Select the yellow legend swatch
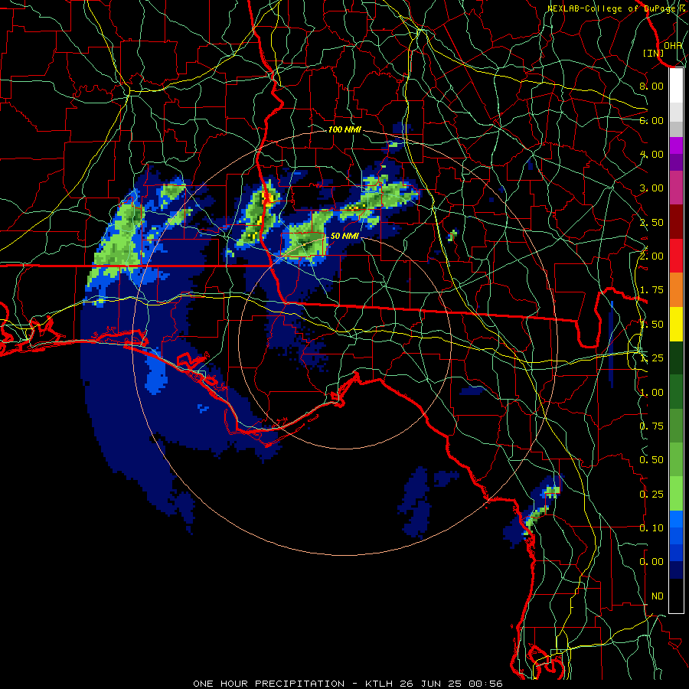The image size is (689, 689). point(676,325)
